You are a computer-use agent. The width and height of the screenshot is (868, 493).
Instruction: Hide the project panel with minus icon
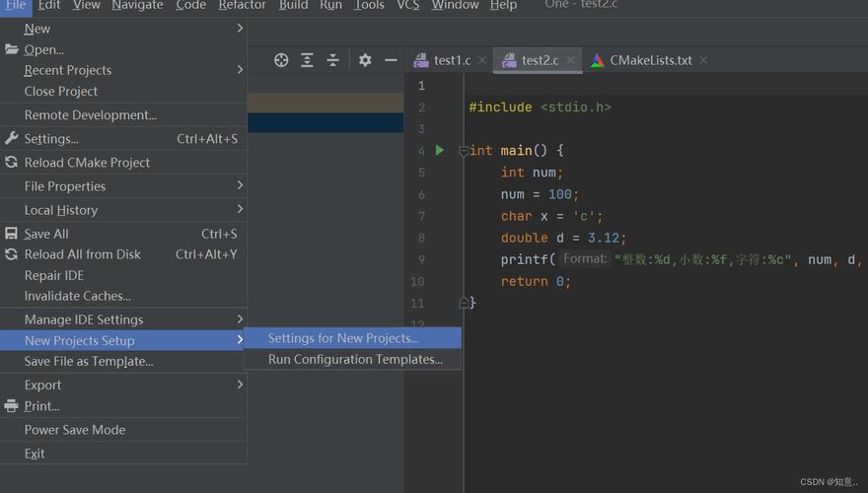pos(391,60)
